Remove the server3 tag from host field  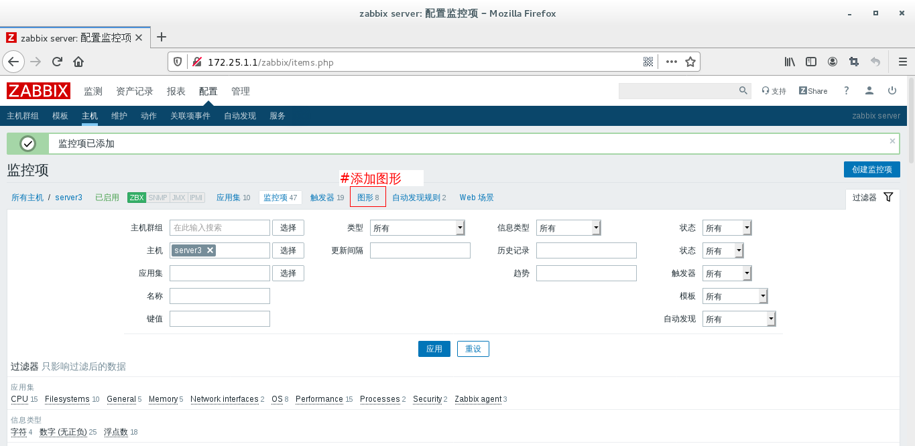(x=210, y=250)
